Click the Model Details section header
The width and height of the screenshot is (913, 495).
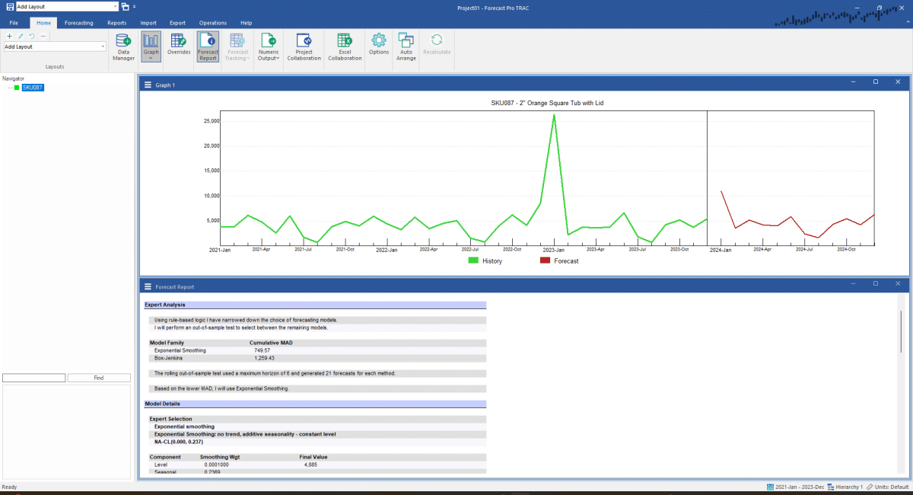click(x=315, y=404)
